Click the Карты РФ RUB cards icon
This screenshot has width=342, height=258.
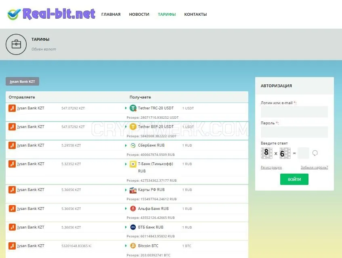click(x=133, y=190)
